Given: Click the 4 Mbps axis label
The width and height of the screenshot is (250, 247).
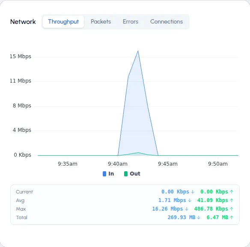Looking at the screenshot, I should coord(22,130).
